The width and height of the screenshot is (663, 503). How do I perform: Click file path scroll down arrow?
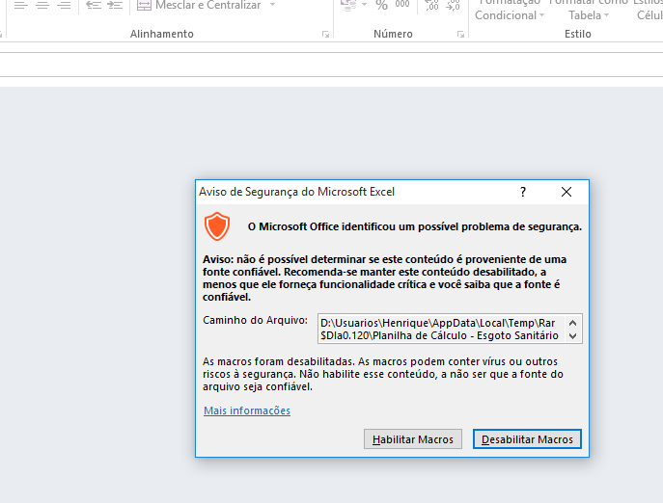pyautogui.click(x=573, y=336)
